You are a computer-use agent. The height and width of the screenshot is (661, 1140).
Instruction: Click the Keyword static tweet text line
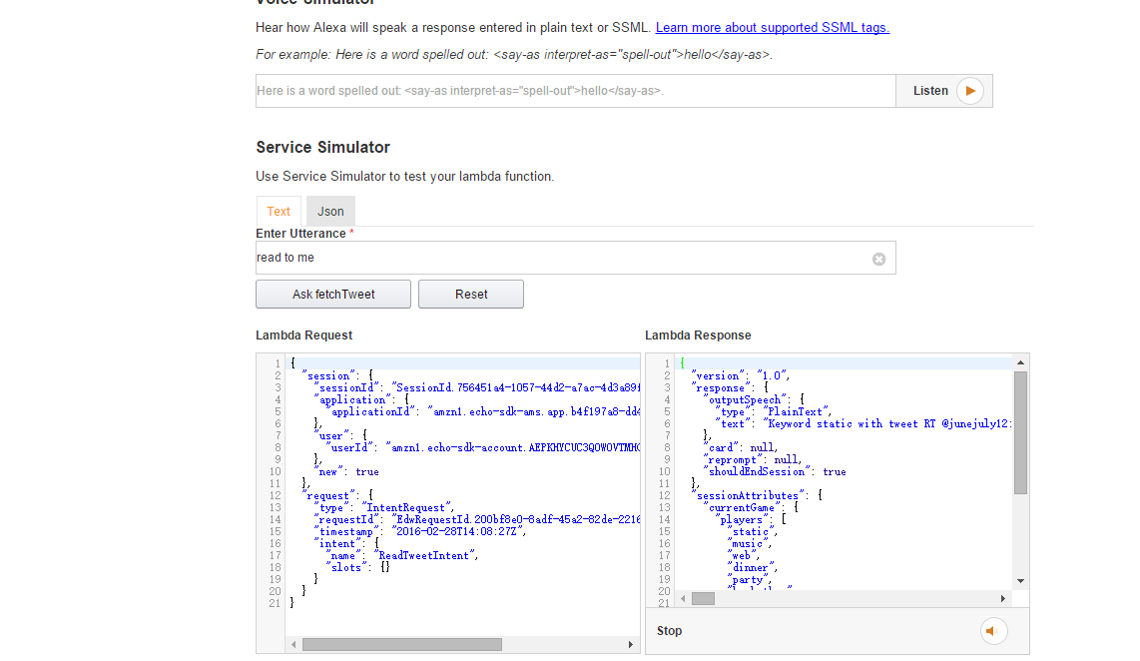(x=863, y=424)
